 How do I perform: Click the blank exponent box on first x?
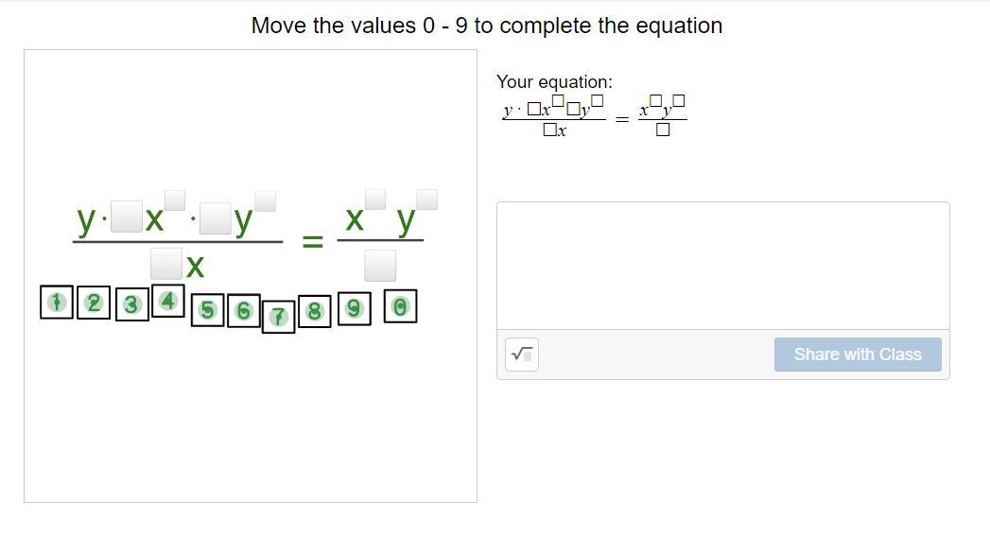point(175,199)
